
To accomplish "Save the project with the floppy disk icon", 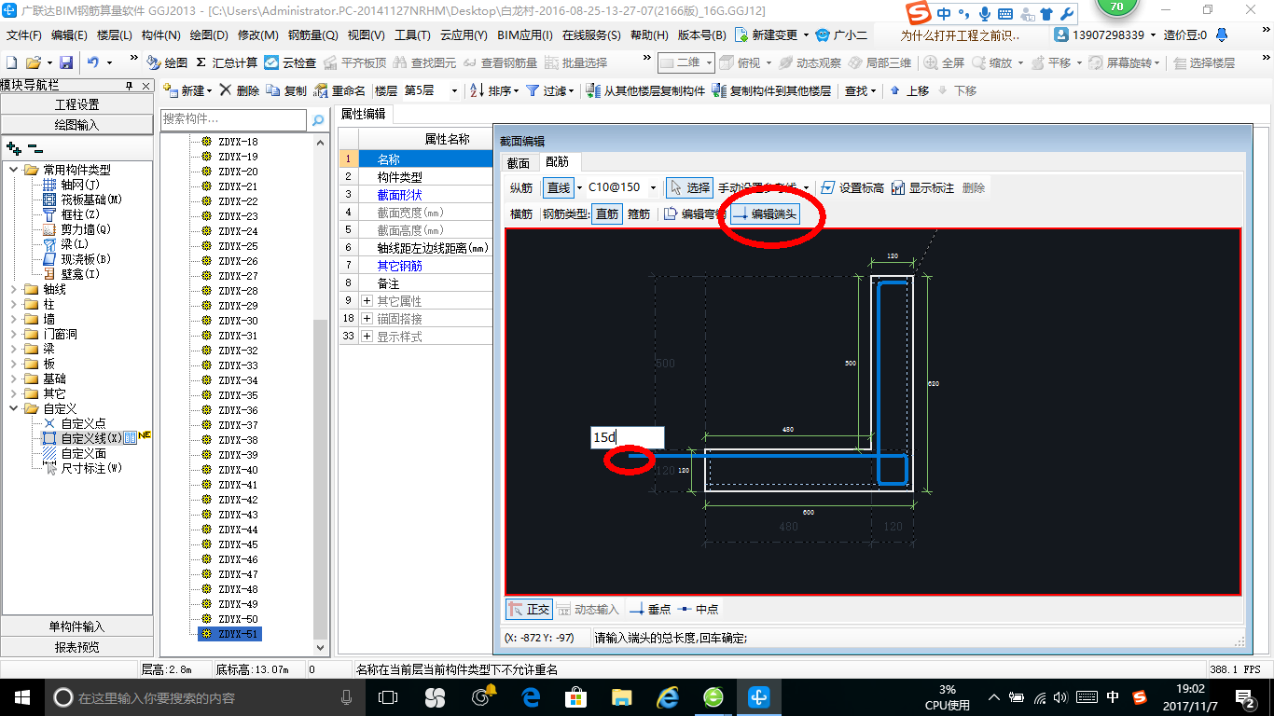I will (66, 62).
